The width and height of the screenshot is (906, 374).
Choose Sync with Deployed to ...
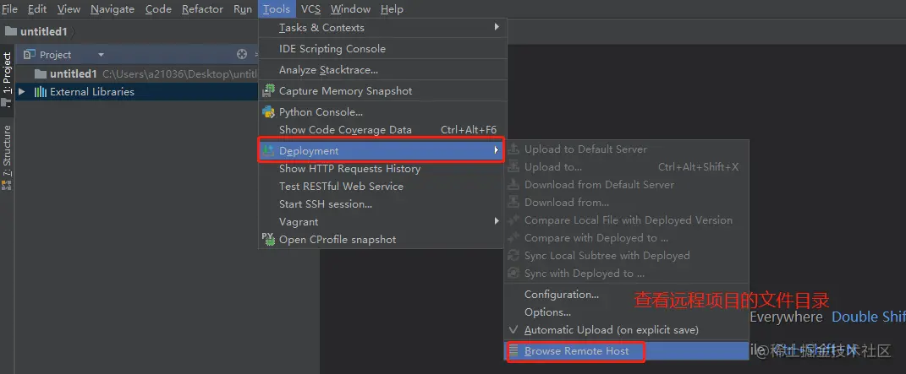(626, 274)
